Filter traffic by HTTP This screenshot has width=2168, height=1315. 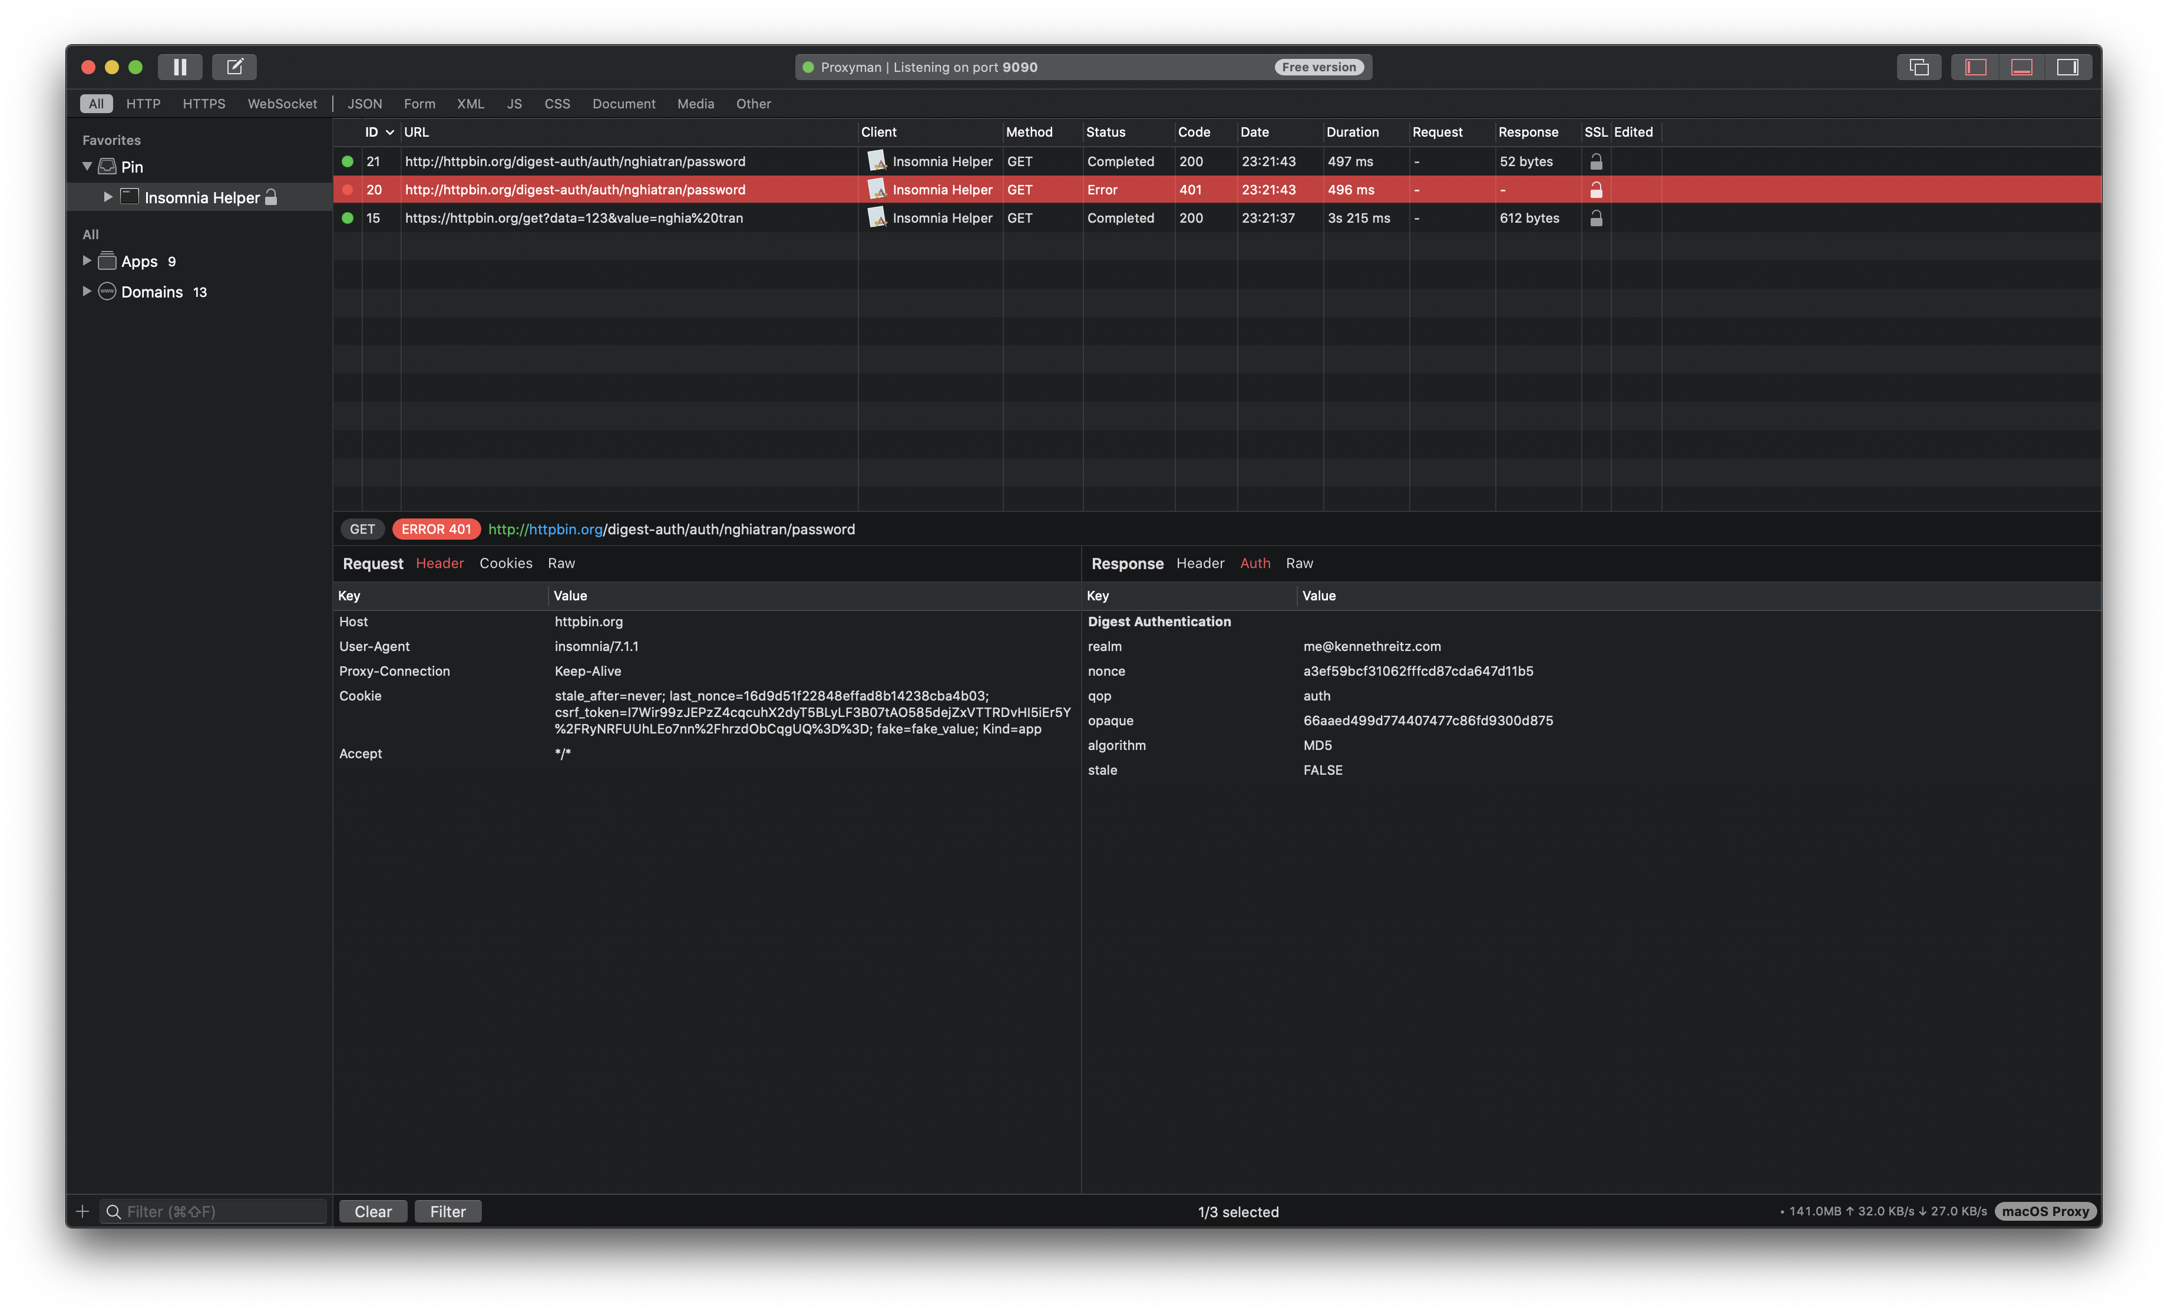143,104
